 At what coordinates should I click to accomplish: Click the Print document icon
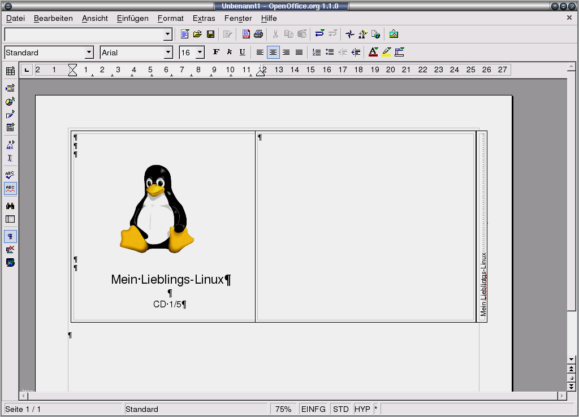[x=258, y=34]
